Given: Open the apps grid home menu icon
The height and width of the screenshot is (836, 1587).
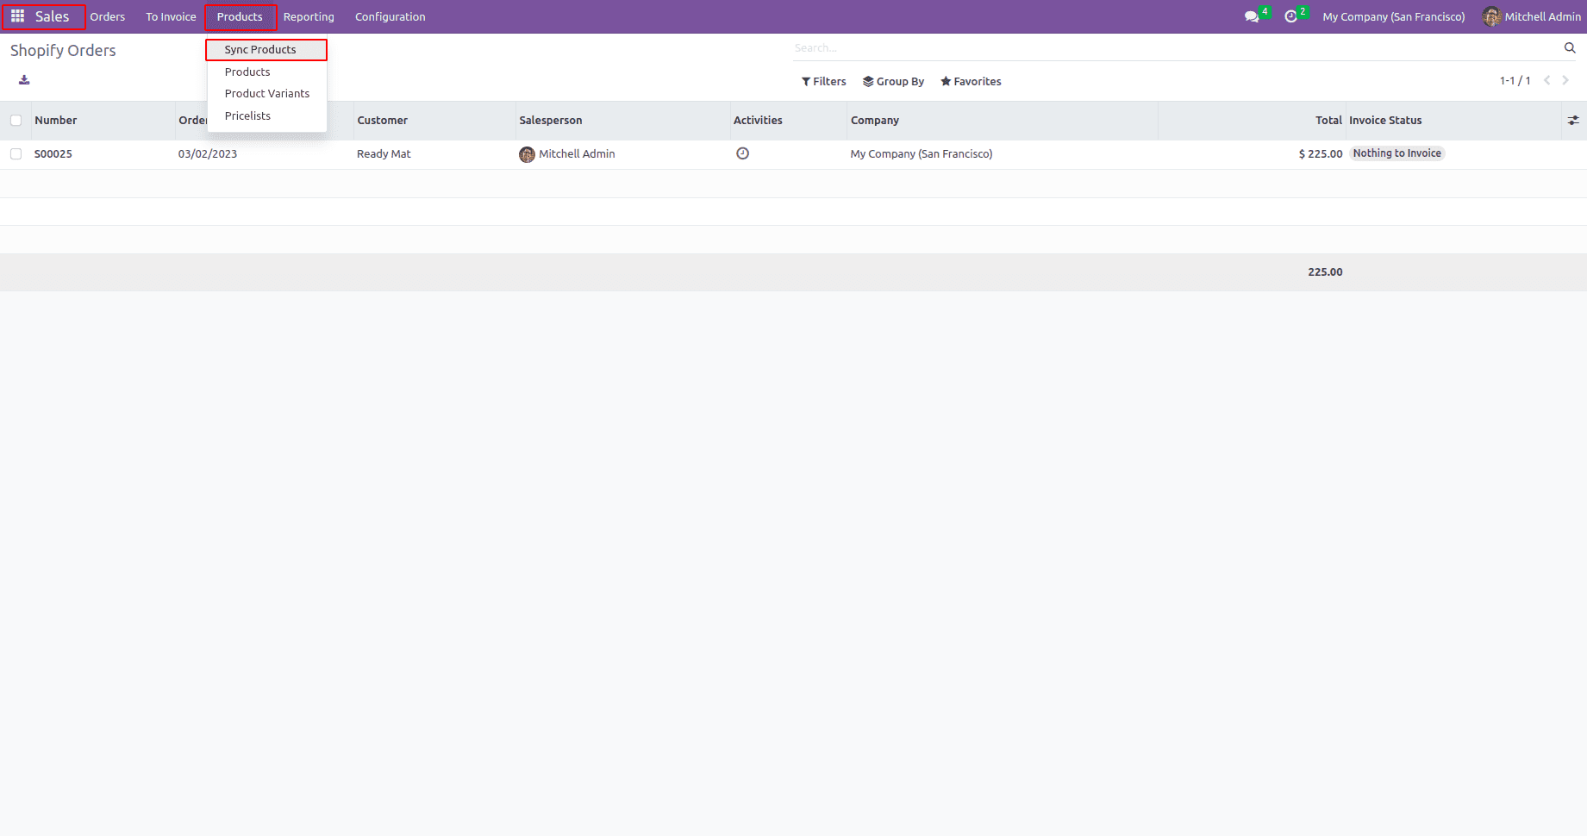Looking at the screenshot, I should (17, 16).
